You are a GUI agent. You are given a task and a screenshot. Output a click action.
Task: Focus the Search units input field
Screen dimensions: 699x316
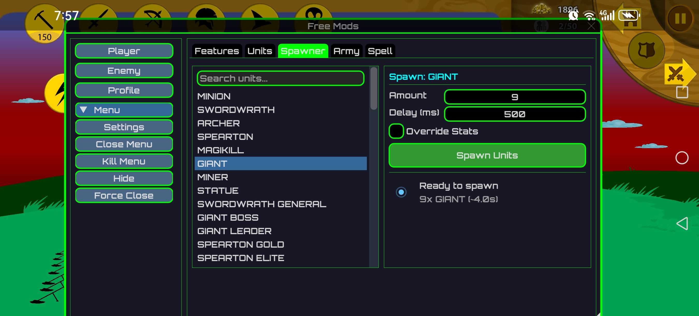coord(280,78)
